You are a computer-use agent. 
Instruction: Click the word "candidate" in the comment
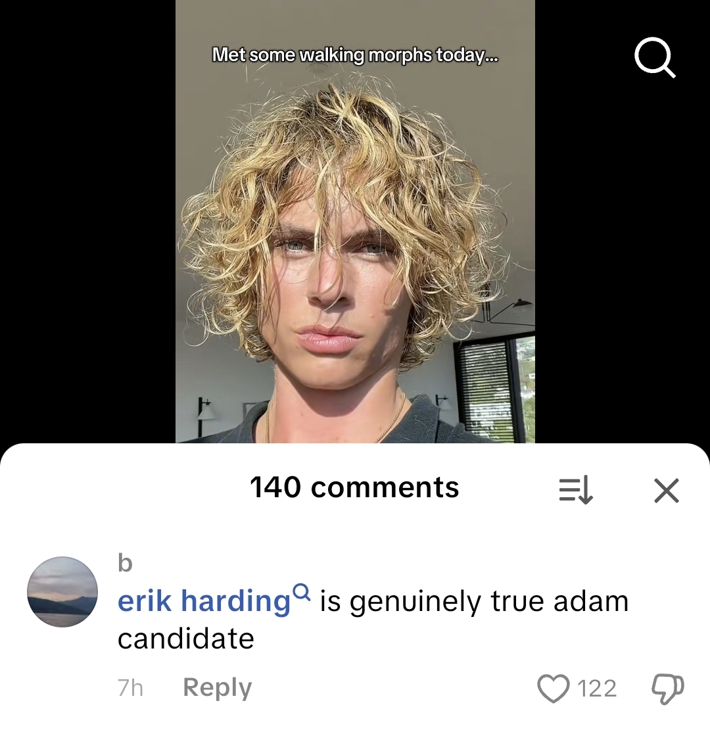(186, 639)
